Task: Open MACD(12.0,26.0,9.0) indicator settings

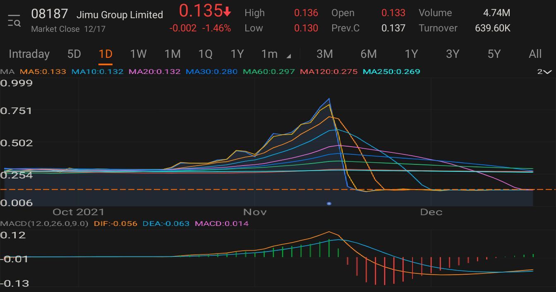Action: (44, 223)
